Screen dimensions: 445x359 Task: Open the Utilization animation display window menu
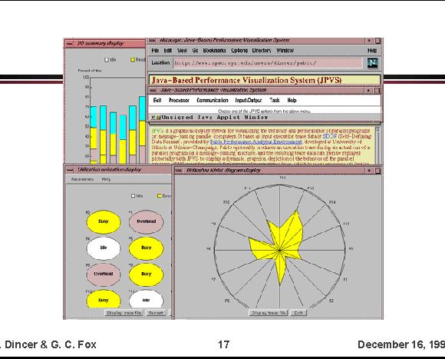click(70, 170)
